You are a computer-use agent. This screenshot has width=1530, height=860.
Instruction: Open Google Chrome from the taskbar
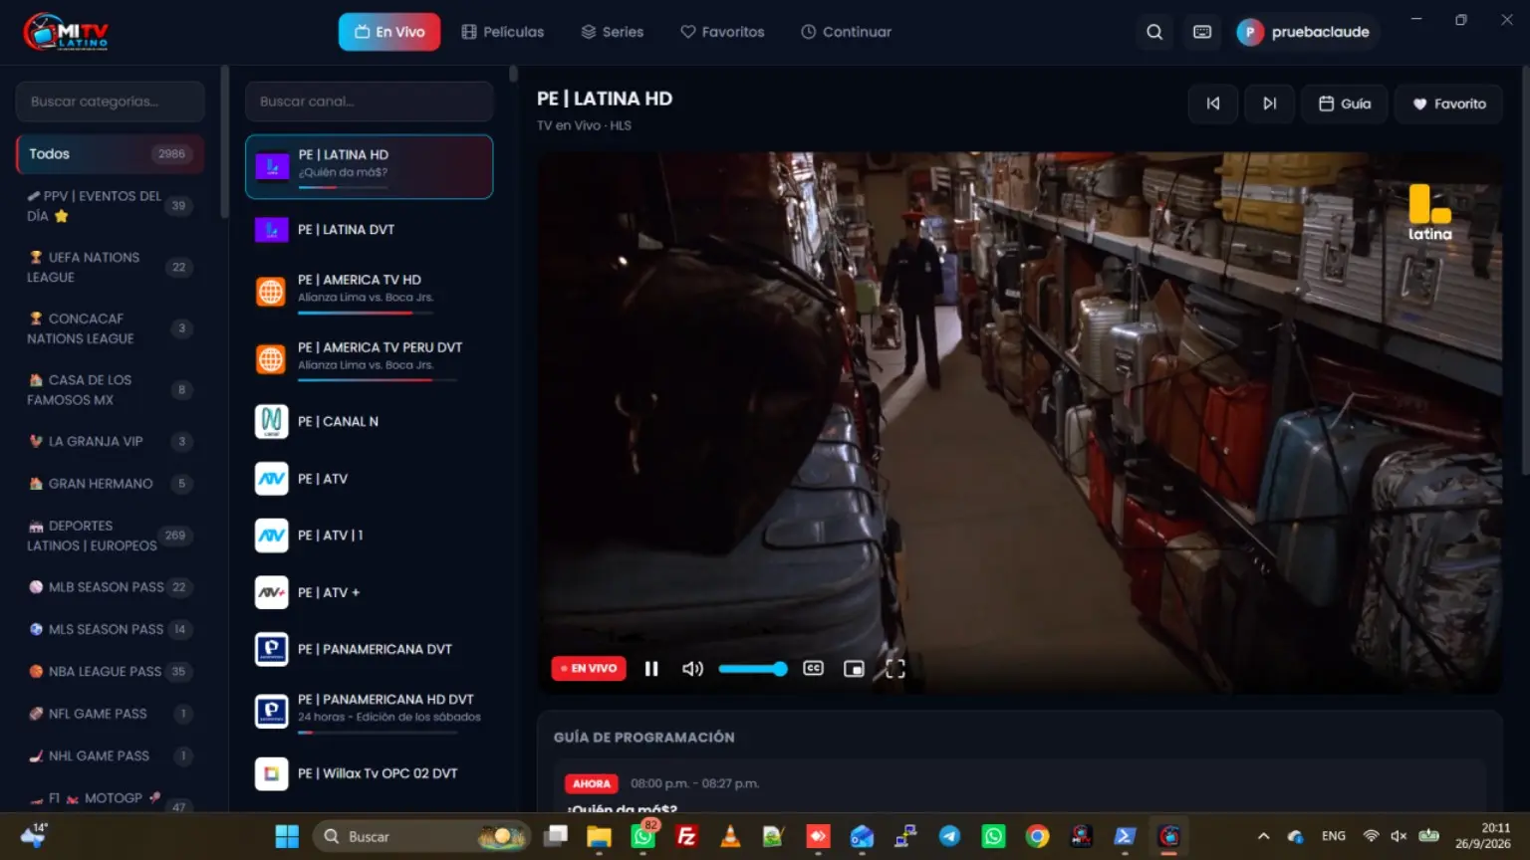[x=1037, y=837]
